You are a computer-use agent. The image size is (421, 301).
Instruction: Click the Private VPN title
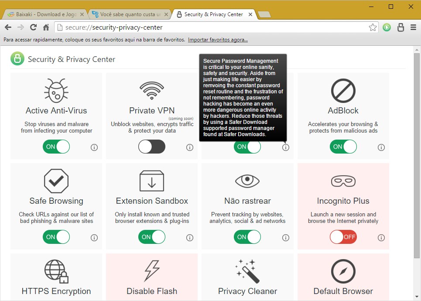point(152,111)
